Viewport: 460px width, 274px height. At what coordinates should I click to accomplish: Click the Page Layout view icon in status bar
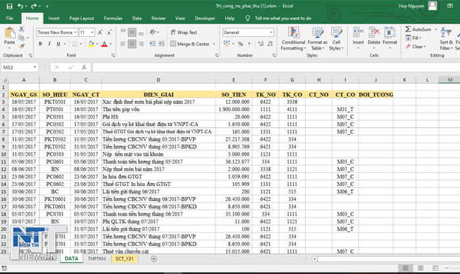421,268
